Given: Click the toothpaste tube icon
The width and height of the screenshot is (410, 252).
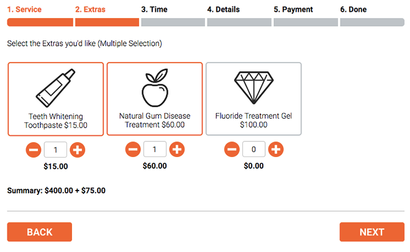Looking at the screenshot, I should click(55, 88).
